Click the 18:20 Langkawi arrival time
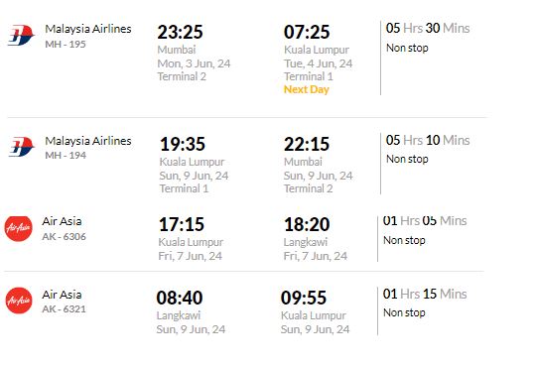534x366 pixels. point(307,225)
